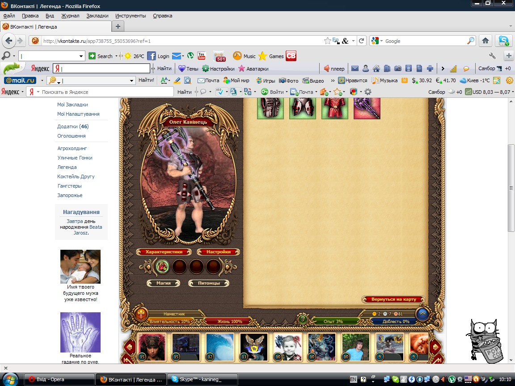The height and width of the screenshot is (386, 515).
Task: Open the toolbar wrench options icon
Action: (492, 56)
